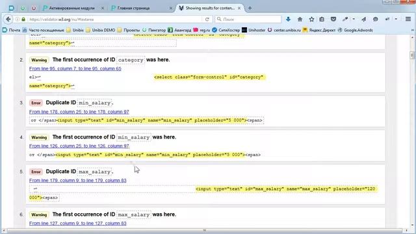The height and width of the screenshot is (234, 416).
Task: Click the paper plane send icon
Action: pos(364,19)
